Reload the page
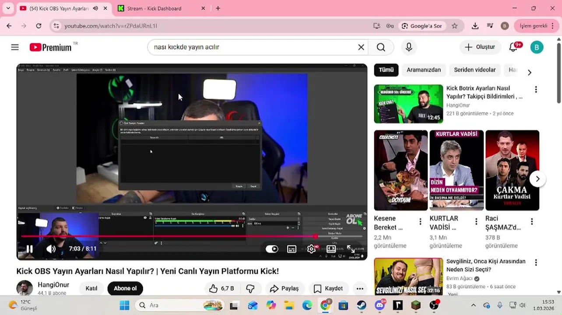Screen dimensions: 562x315 (x=39, y=26)
